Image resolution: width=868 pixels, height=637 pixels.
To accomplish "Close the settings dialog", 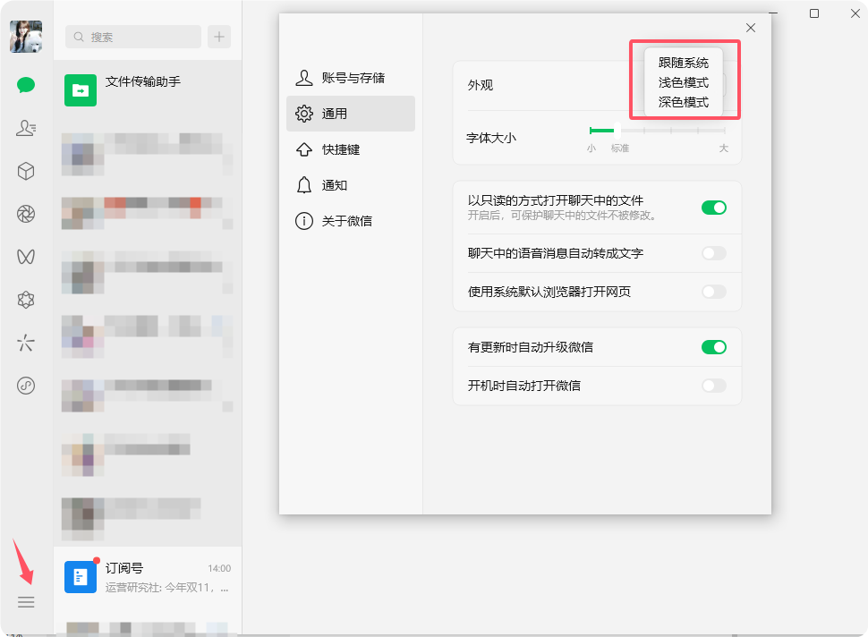I will (751, 28).
